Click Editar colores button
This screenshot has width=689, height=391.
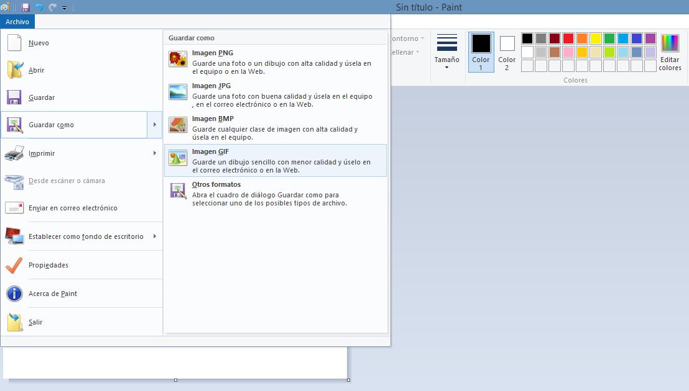pos(670,52)
